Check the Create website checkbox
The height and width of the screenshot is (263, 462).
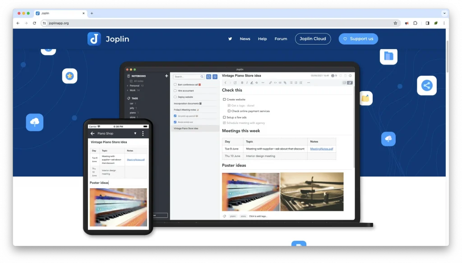click(x=224, y=100)
